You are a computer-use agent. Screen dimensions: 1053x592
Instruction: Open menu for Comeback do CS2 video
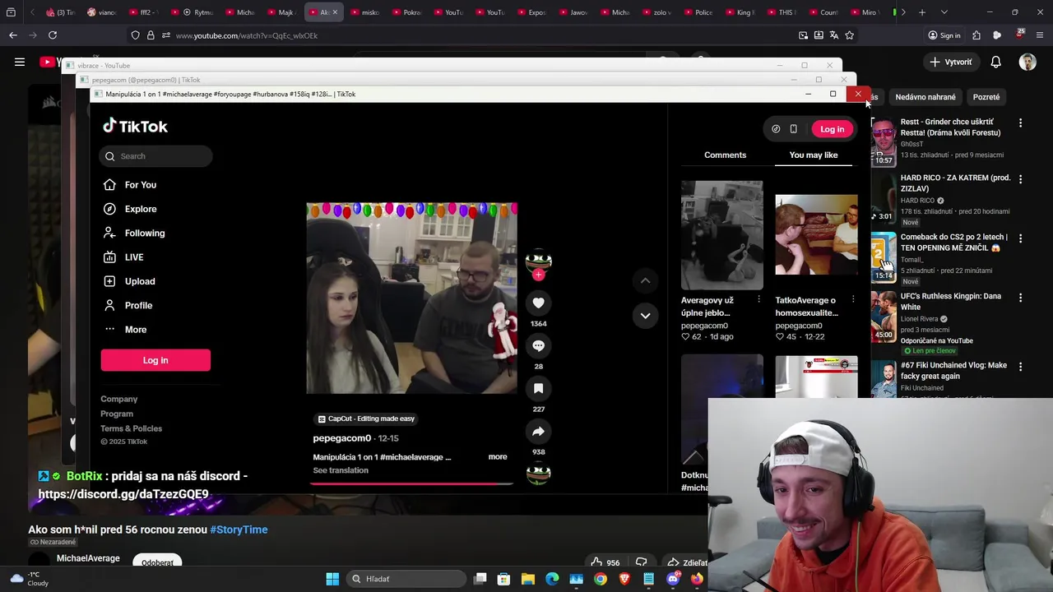(1020, 238)
